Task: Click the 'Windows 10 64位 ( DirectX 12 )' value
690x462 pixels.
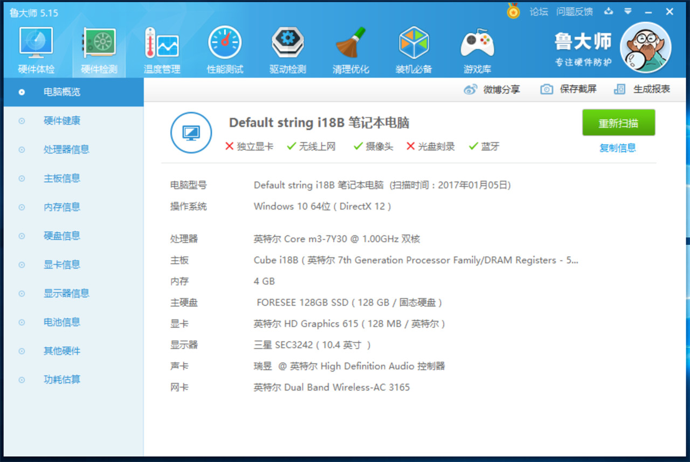Action: point(322,206)
